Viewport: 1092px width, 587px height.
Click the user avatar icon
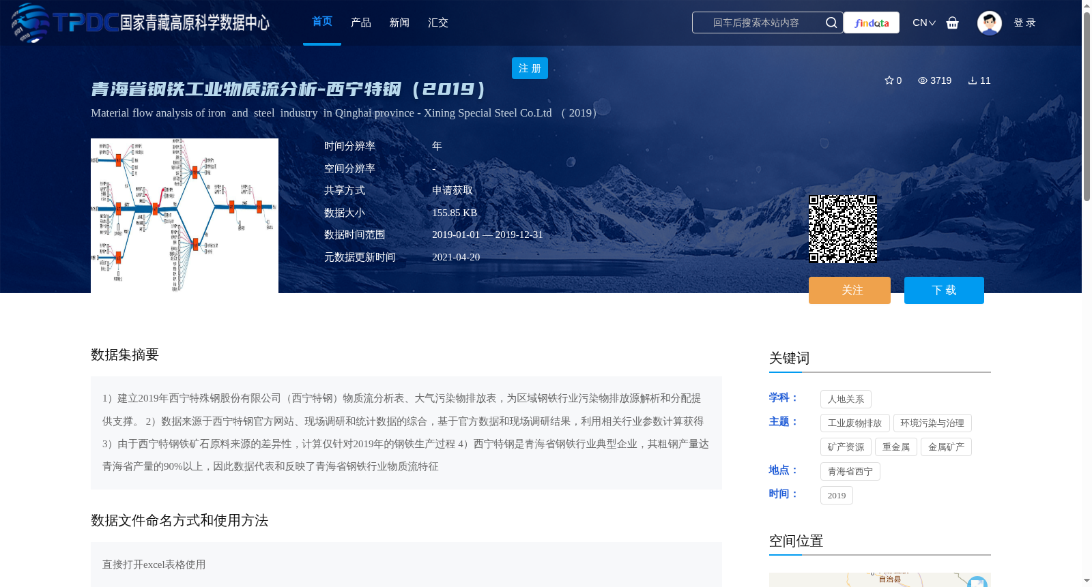[x=989, y=22]
